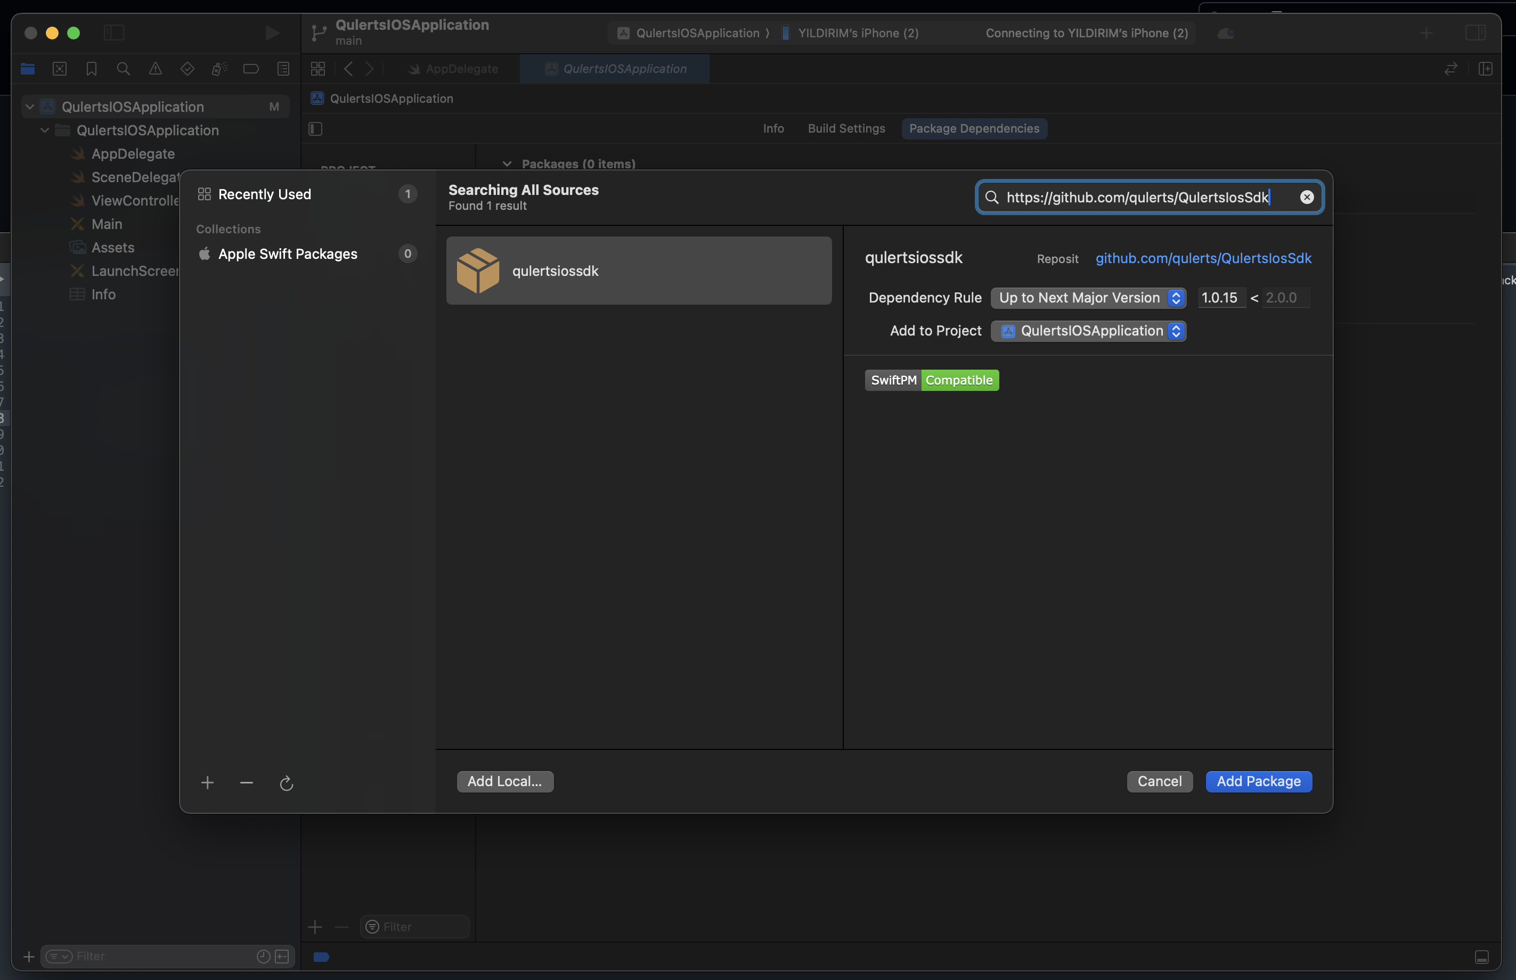This screenshot has width=1516, height=980.
Task: Open the Debug navigator icon
Action: [219, 69]
